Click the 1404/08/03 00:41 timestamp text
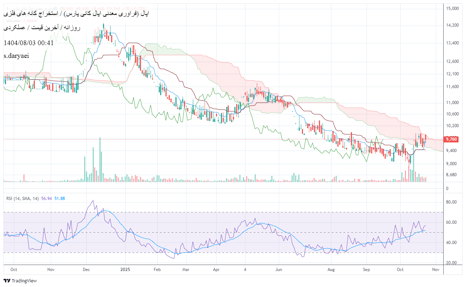The image size is (466, 287). [x=28, y=43]
